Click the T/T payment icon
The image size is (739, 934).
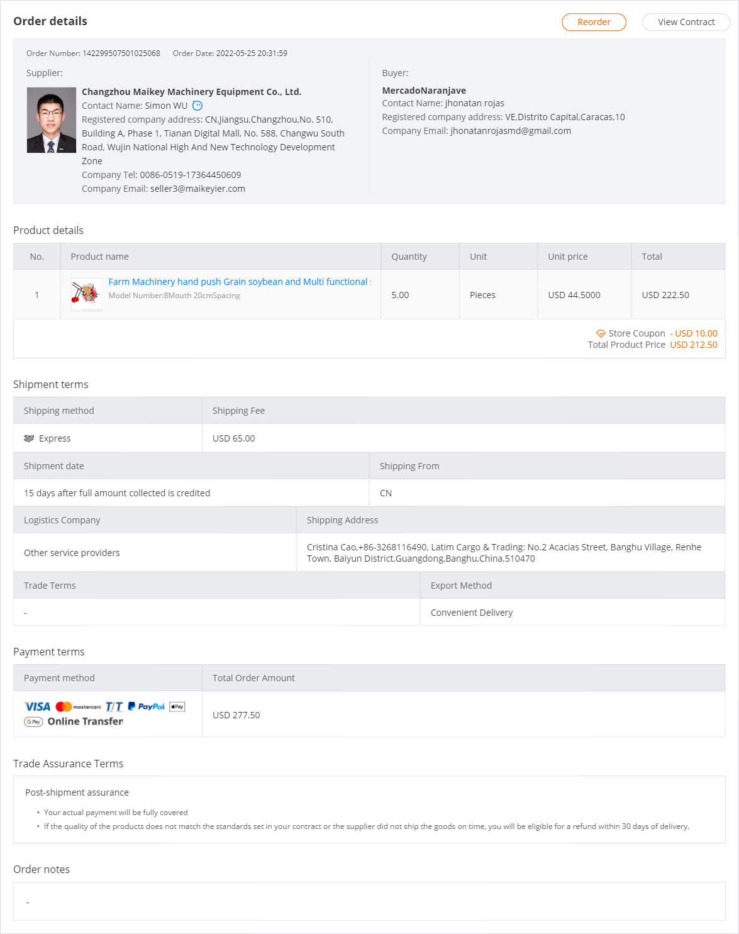tap(114, 707)
